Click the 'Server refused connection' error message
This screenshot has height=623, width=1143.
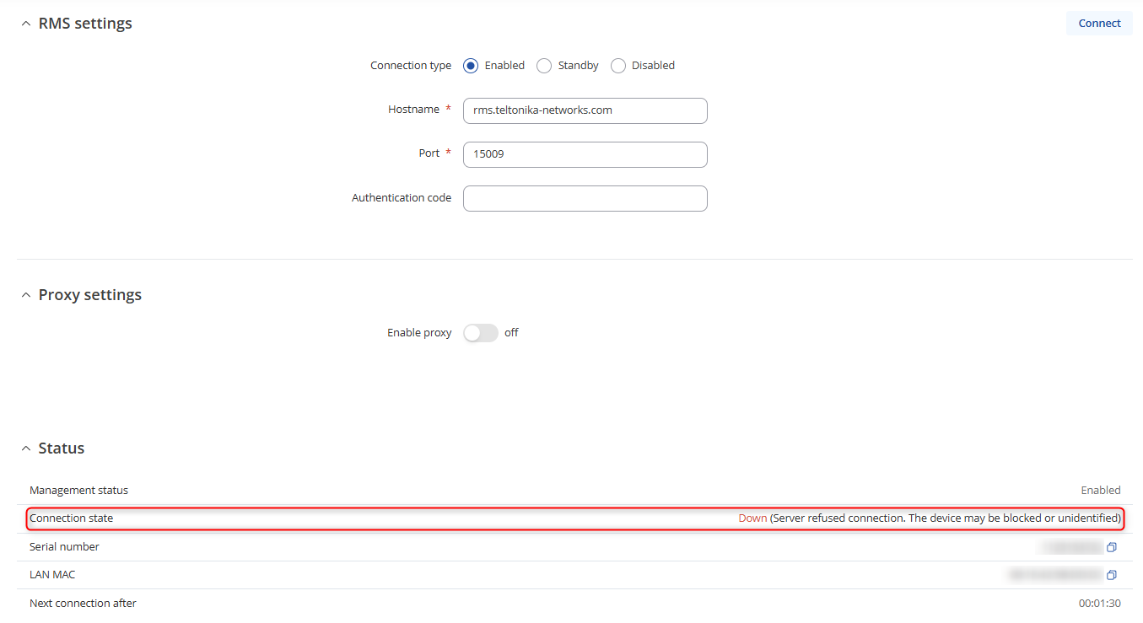click(945, 518)
